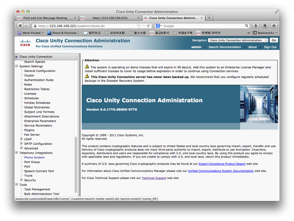This screenshot has height=221, width=294.
Task: Open Attachment Descriptions in the tree
Action: click(42, 116)
